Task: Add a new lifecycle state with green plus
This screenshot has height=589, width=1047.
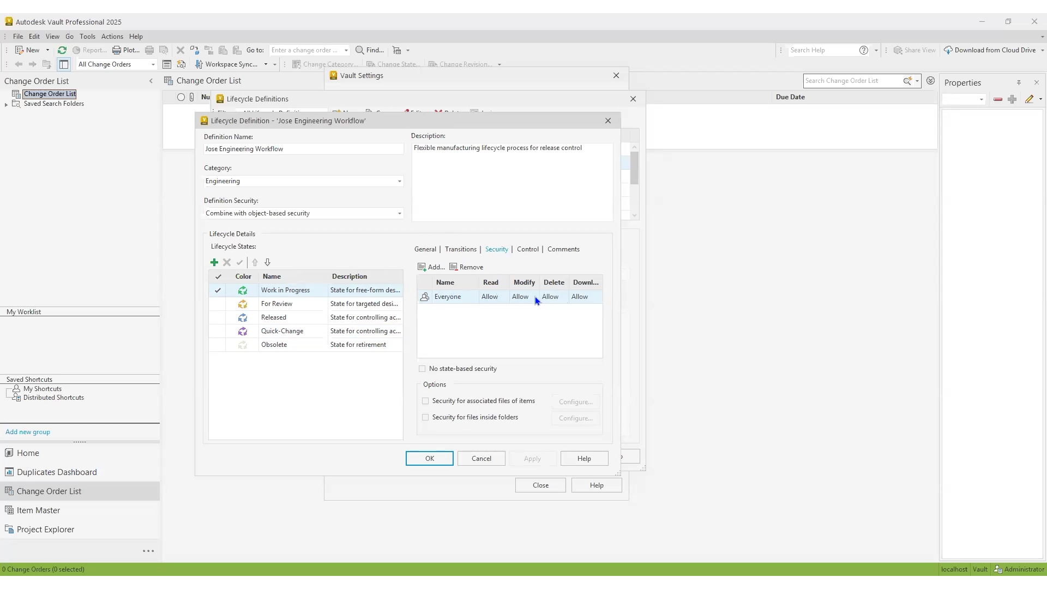Action: point(214,262)
